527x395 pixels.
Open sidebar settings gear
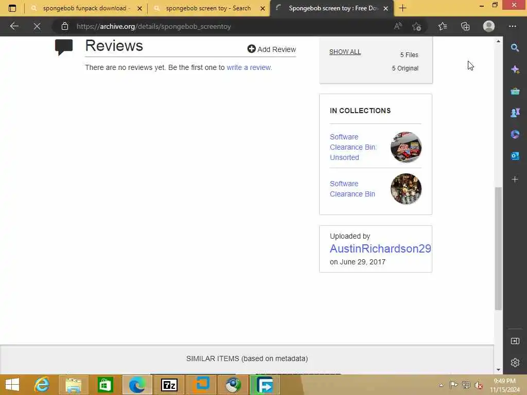[515, 363]
